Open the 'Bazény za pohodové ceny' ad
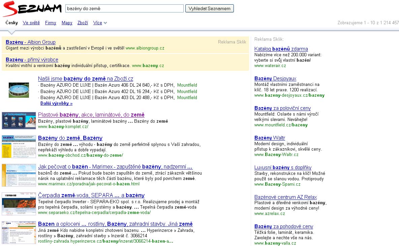The height and width of the screenshot is (246, 399). click(284, 226)
